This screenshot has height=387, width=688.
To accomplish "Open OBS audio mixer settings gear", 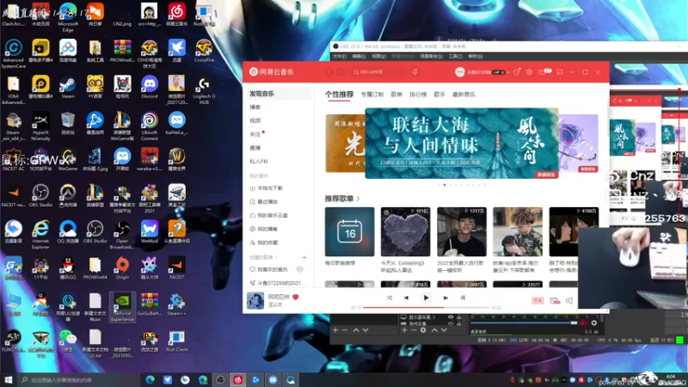I will (594, 323).
